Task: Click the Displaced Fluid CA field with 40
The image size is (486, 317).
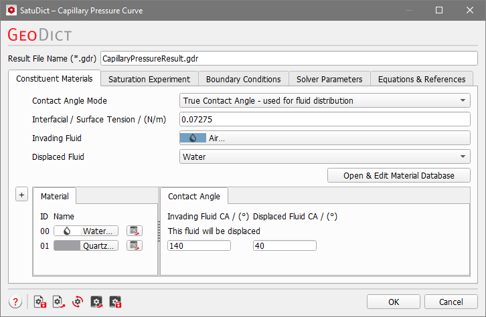Action: click(x=285, y=246)
